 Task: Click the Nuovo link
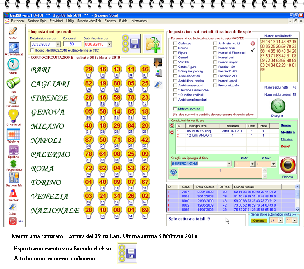[x=286, y=125]
